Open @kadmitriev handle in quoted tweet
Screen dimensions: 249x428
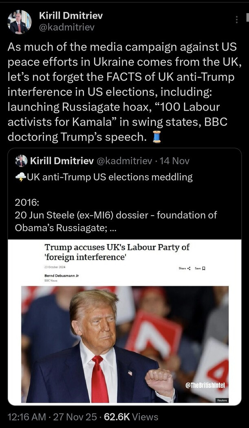click(124, 161)
